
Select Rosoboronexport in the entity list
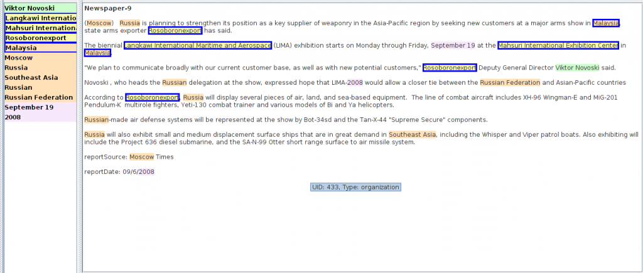(x=40, y=38)
